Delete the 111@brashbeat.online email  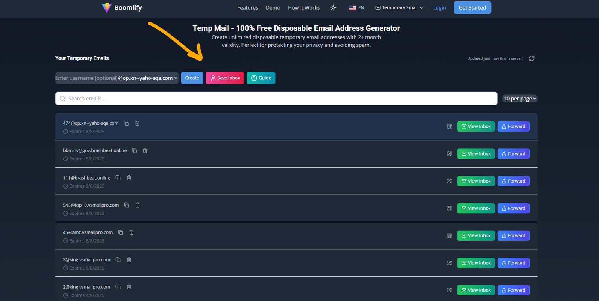pyautogui.click(x=129, y=178)
